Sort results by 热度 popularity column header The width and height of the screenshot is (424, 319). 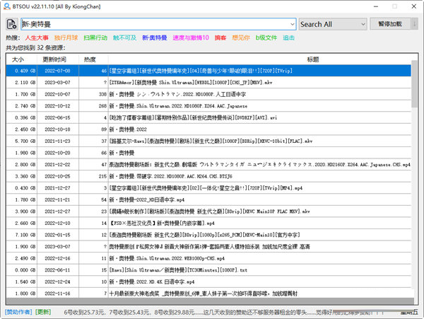pyautogui.click(x=90, y=59)
